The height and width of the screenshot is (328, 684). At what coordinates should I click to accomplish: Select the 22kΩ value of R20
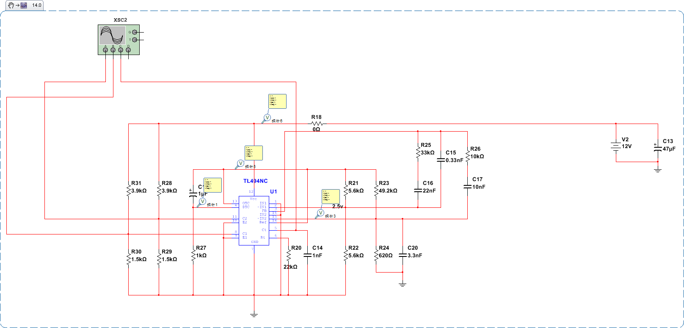coord(290,267)
